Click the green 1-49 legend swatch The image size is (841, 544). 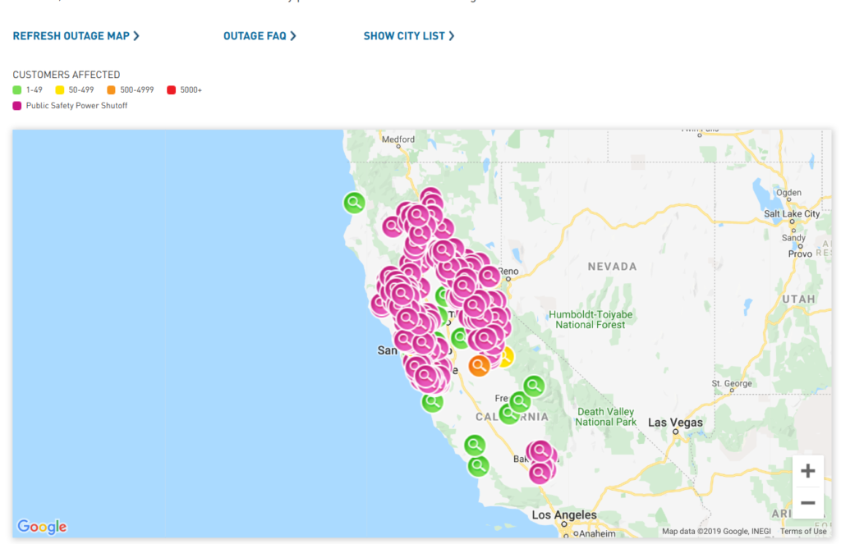pyautogui.click(x=17, y=89)
